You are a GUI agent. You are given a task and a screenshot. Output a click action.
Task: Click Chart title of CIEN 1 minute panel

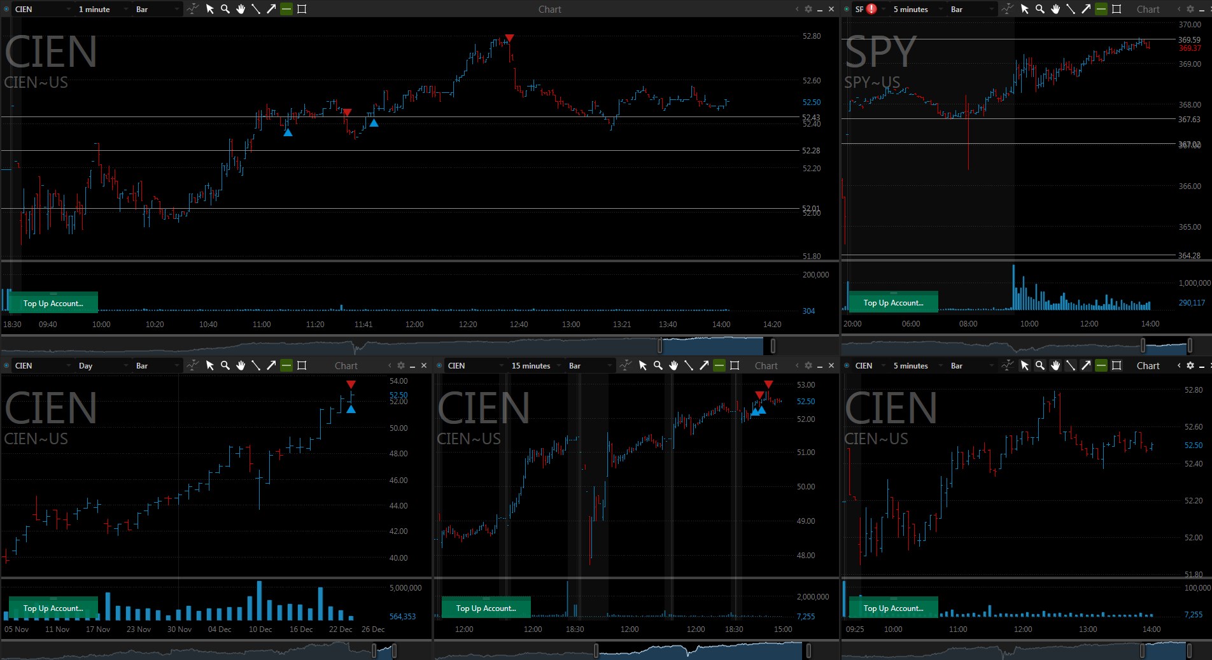coord(550,9)
